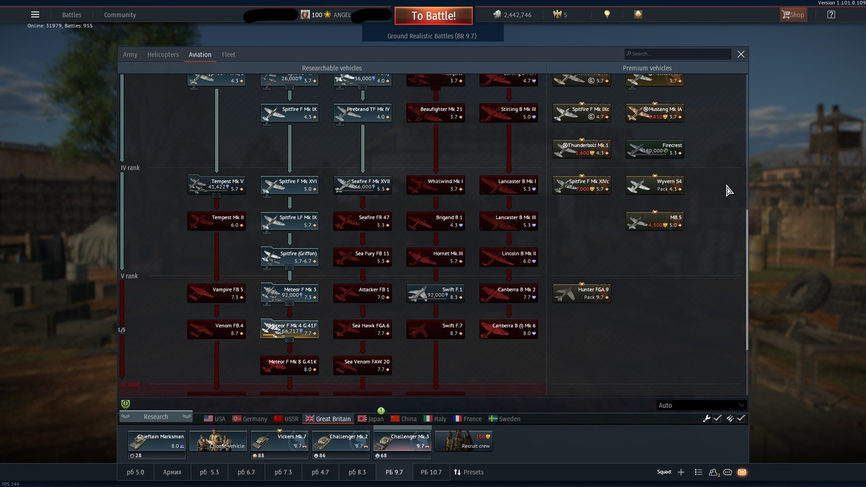The image size is (866, 487).
Task: Select the USA flag nation
Action: 214,419
